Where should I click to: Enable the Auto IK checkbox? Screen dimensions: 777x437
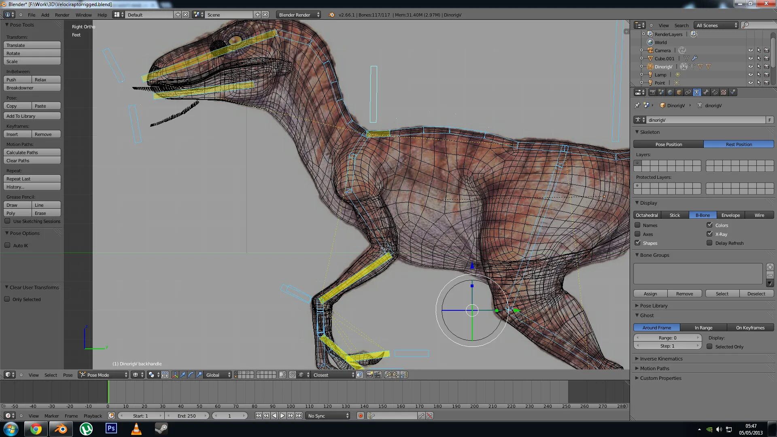pyautogui.click(x=7, y=246)
